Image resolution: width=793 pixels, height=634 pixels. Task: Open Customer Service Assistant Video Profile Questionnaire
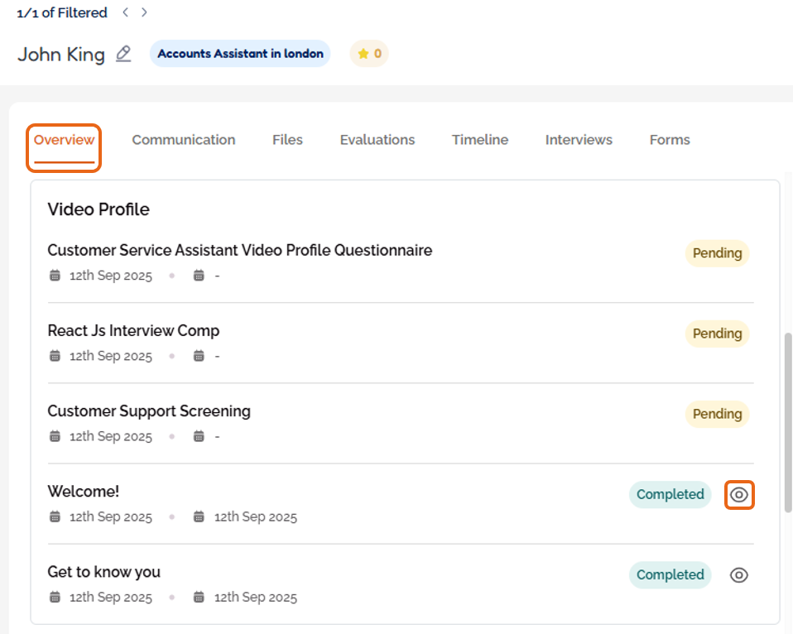(x=240, y=250)
